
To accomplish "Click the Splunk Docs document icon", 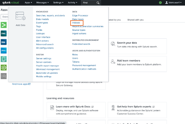I will tap(51, 107).
